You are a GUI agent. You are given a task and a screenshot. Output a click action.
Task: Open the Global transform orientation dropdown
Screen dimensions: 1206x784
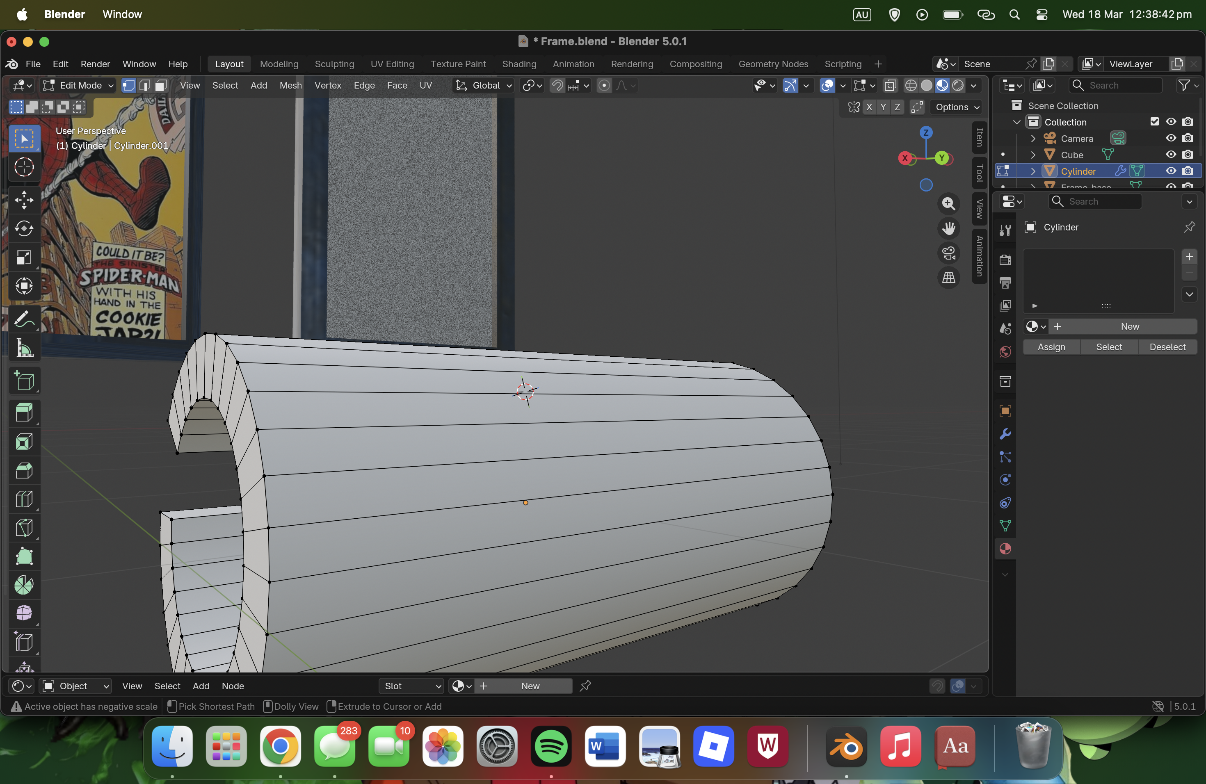click(x=483, y=86)
